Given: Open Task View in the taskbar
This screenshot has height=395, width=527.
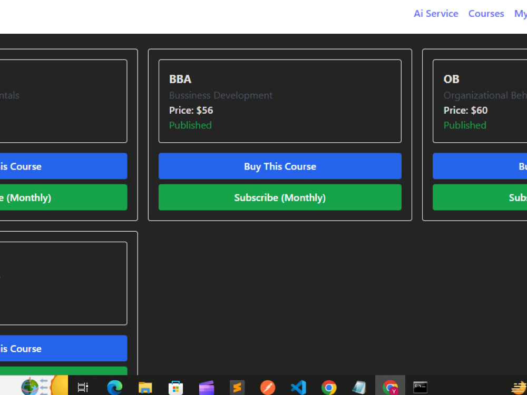Looking at the screenshot, I should (83, 387).
